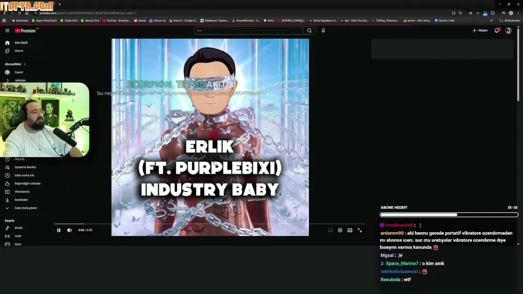The height and width of the screenshot is (294, 523).
Task: Seek along the video progress bar
Action: click(x=210, y=224)
